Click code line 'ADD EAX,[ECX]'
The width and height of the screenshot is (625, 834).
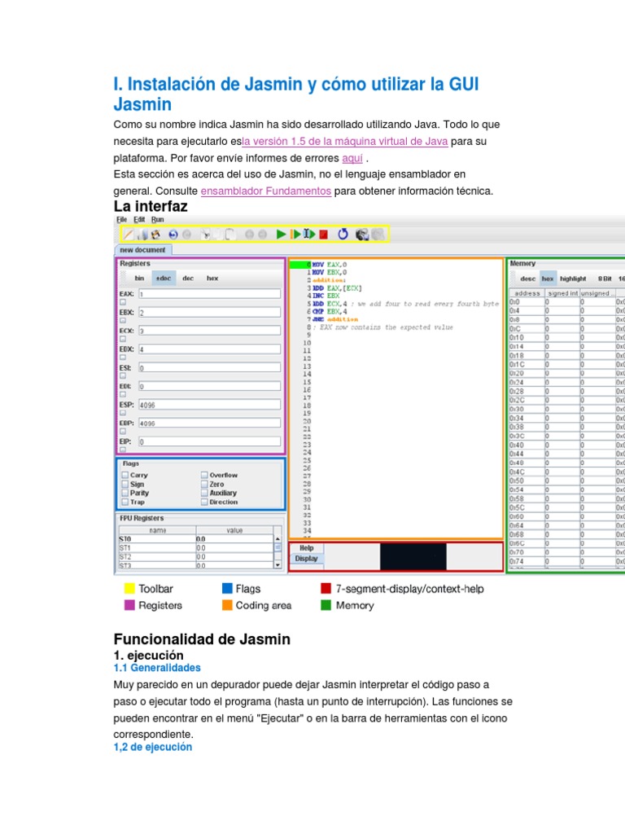(337, 288)
